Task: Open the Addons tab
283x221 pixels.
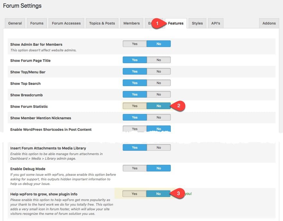Action: click(x=269, y=23)
